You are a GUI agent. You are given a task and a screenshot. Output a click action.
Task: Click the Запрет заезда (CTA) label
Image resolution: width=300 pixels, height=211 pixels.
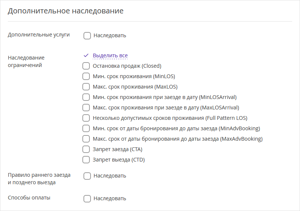pyautogui.click(x=117, y=149)
